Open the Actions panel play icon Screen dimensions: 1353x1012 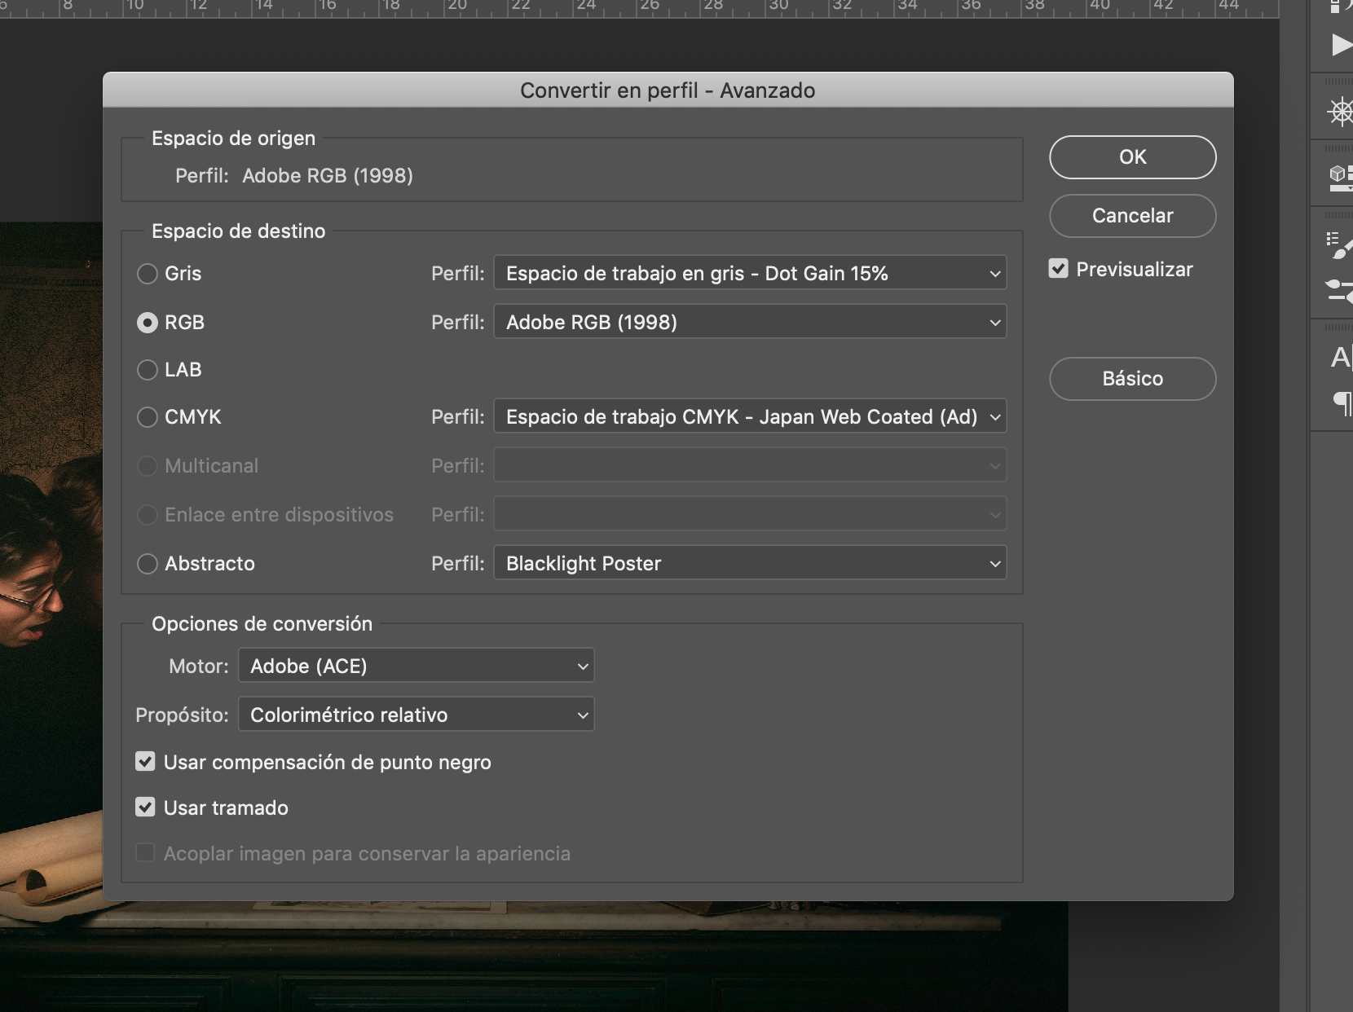pyautogui.click(x=1341, y=44)
